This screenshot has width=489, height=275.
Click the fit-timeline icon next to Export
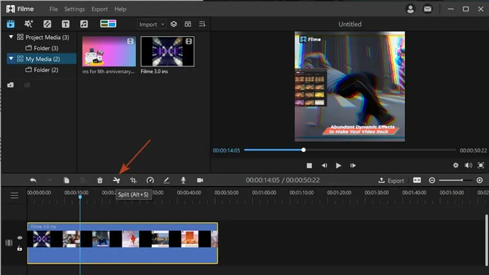click(417, 180)
